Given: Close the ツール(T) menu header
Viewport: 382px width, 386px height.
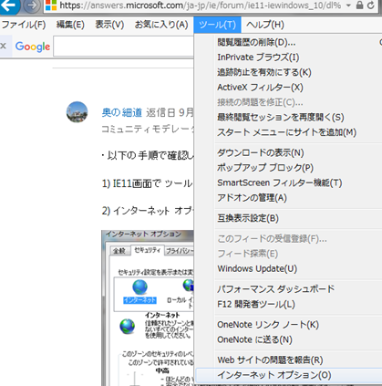Looking at the screenshot, I should click(x=217, y=25).
